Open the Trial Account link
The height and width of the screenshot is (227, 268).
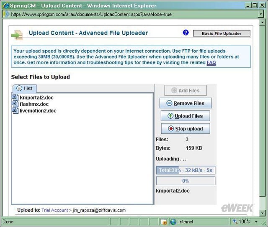55,210
